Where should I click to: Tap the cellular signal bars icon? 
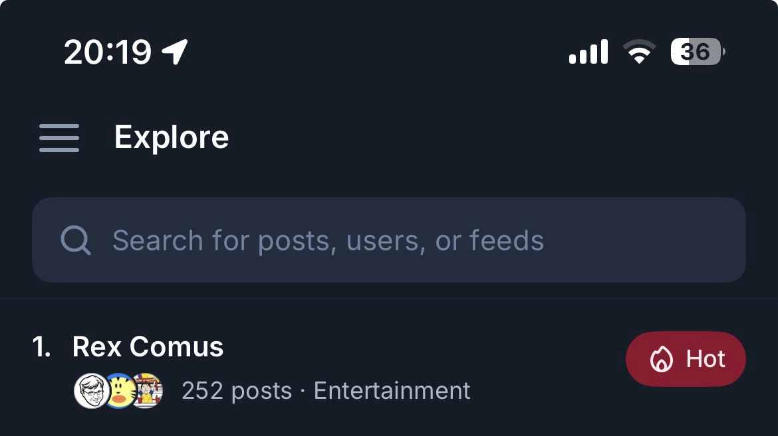[x=588, y=52]
